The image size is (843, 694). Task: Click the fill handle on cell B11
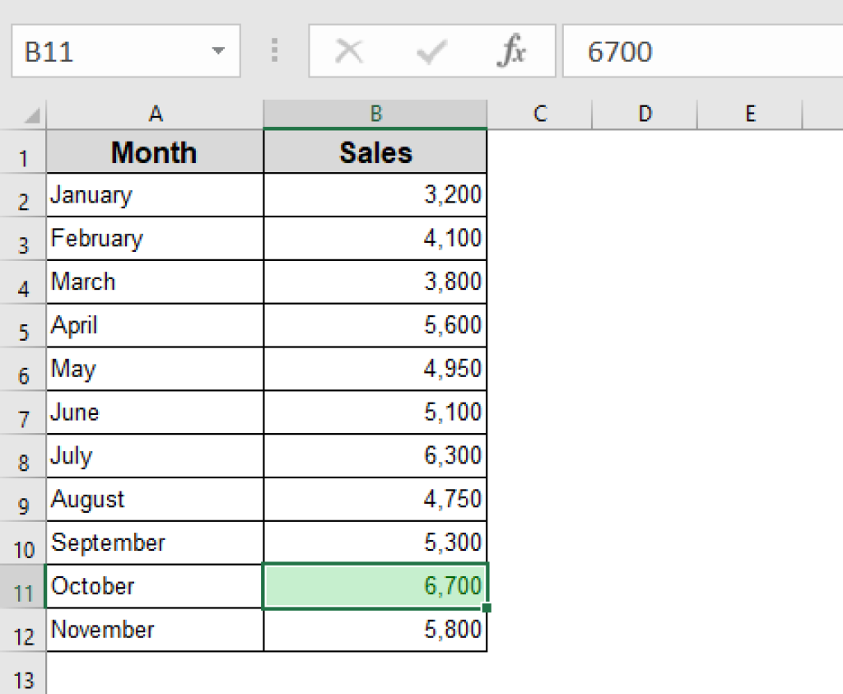point(487,607)
